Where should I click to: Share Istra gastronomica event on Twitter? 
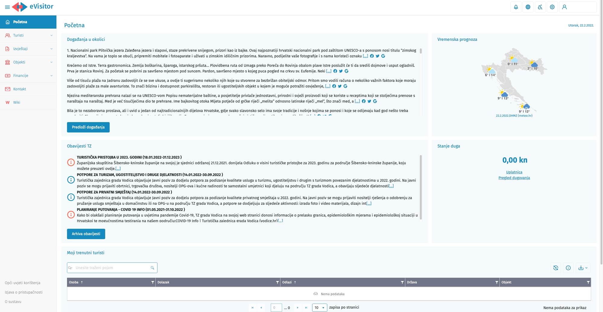click(341, 71)
